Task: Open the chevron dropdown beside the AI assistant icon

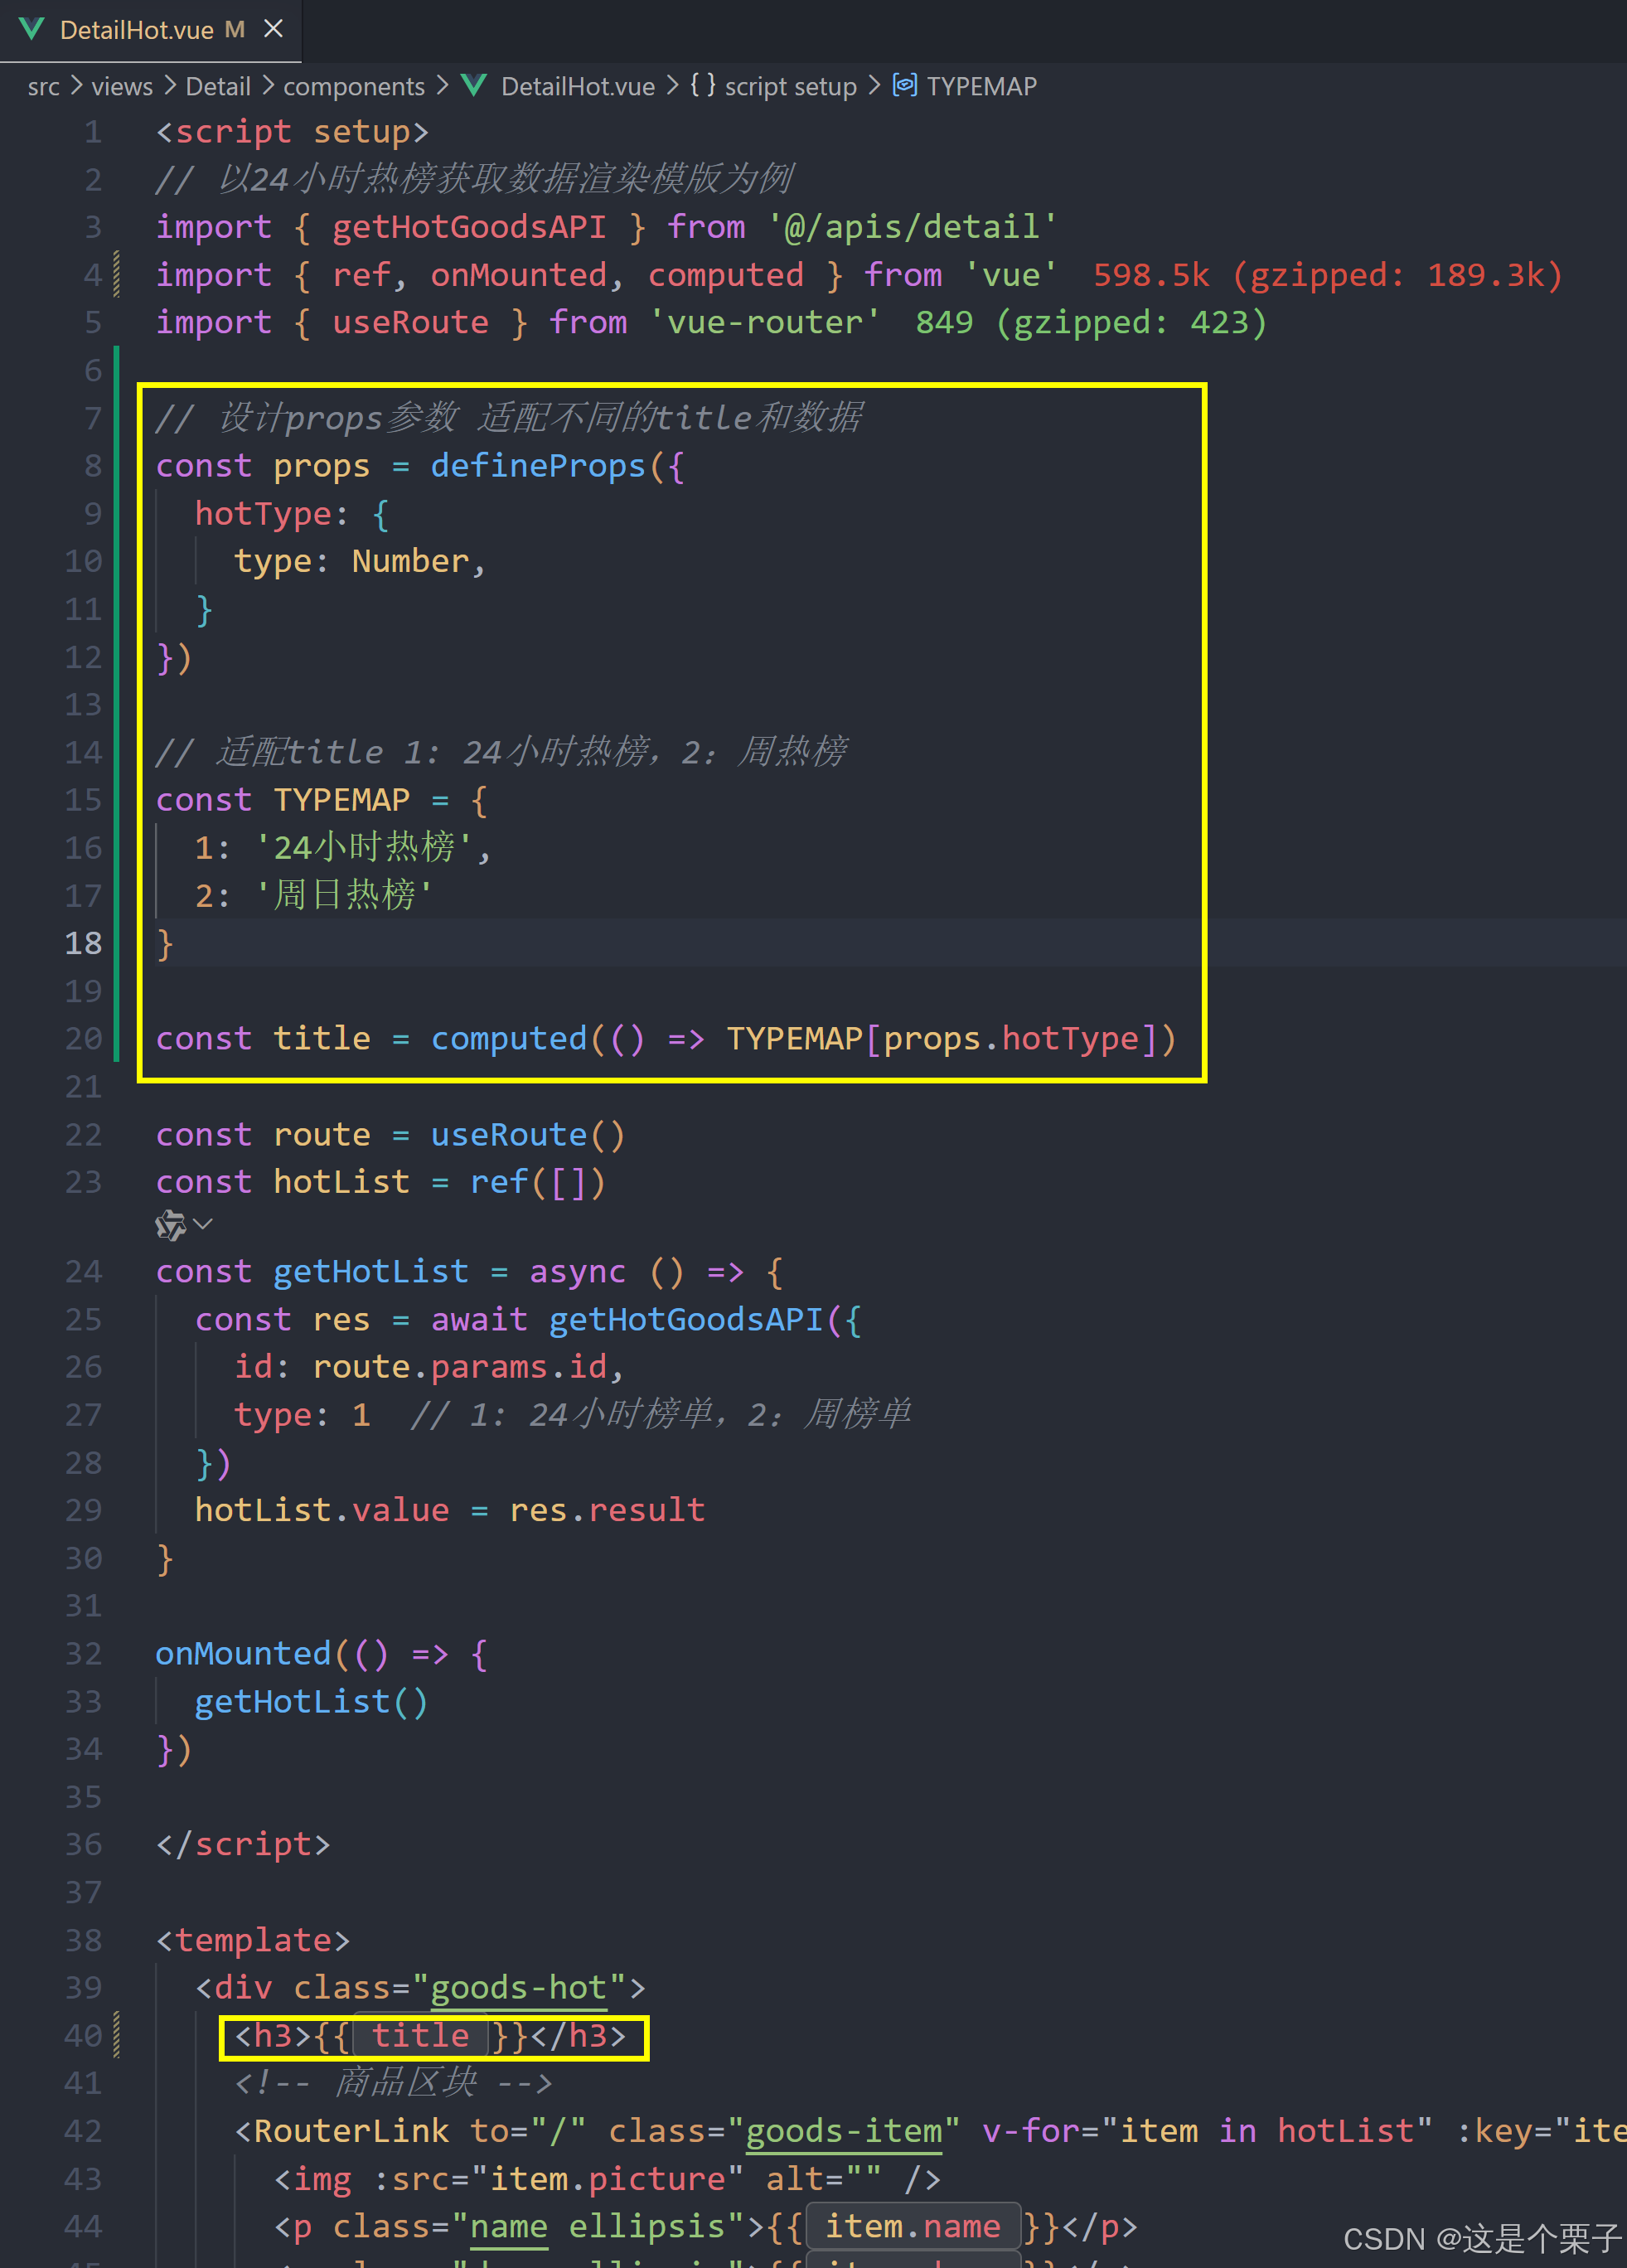Action: tap(203, 1225)
